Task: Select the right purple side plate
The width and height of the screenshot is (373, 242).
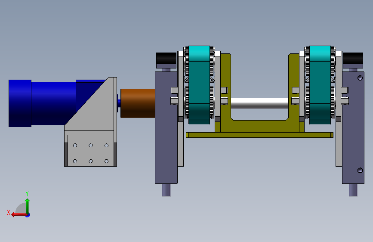Action: tap(353, 127)
